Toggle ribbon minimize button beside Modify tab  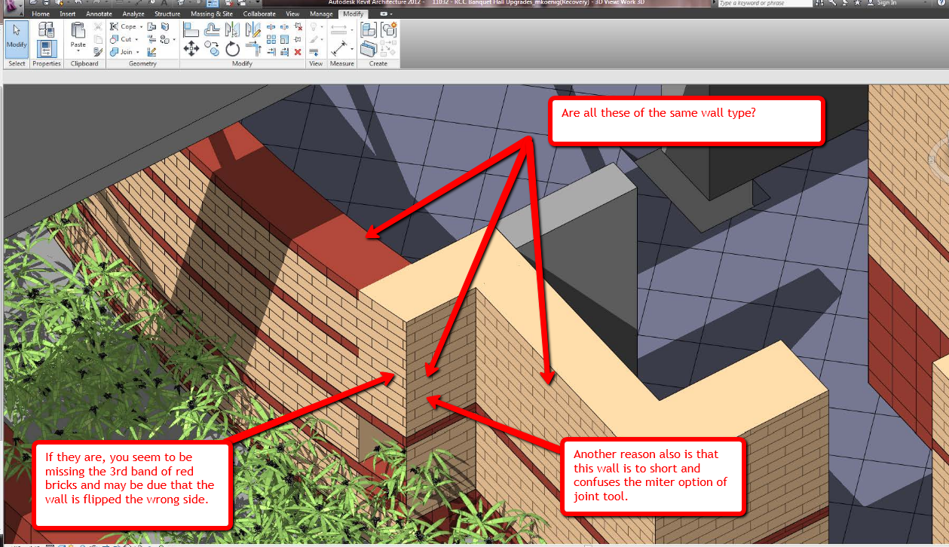pos(385,14)
